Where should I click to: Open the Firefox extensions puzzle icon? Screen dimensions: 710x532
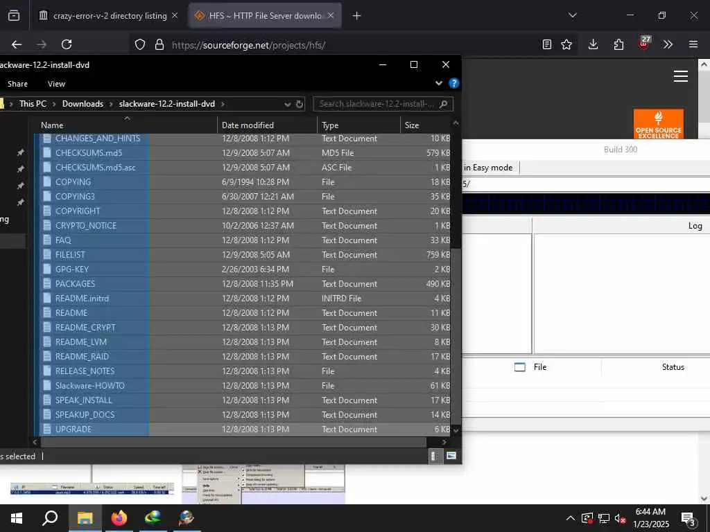(x=618, y=44)
